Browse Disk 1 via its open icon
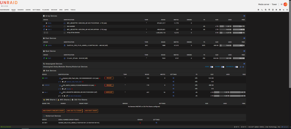Image resolution: width=291 pixels, height=129 pixels. [x=44, y=26]
